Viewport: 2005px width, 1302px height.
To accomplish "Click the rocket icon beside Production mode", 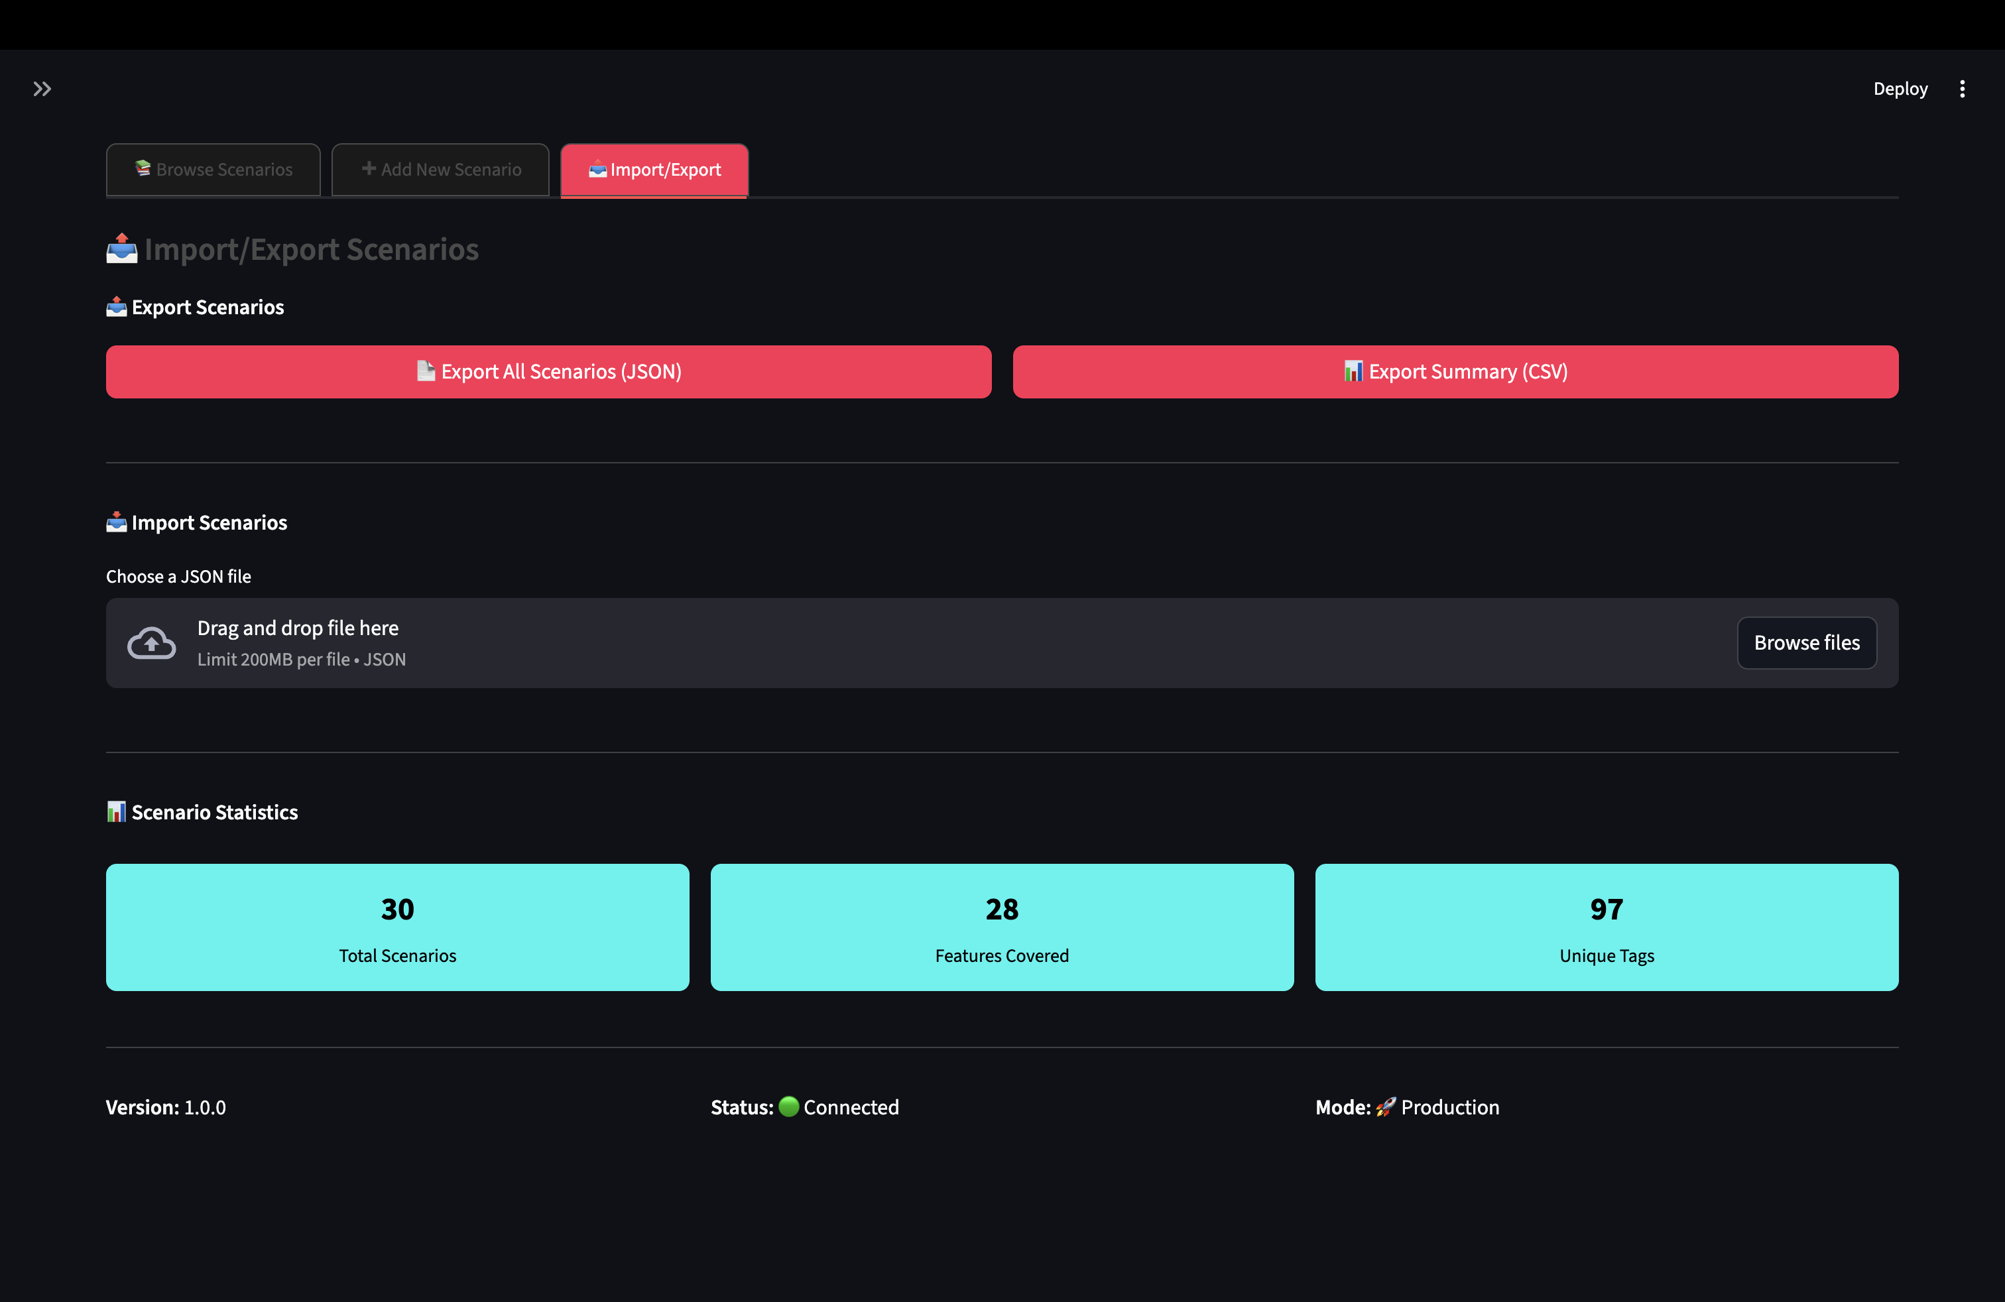I will point(1386,1106).
